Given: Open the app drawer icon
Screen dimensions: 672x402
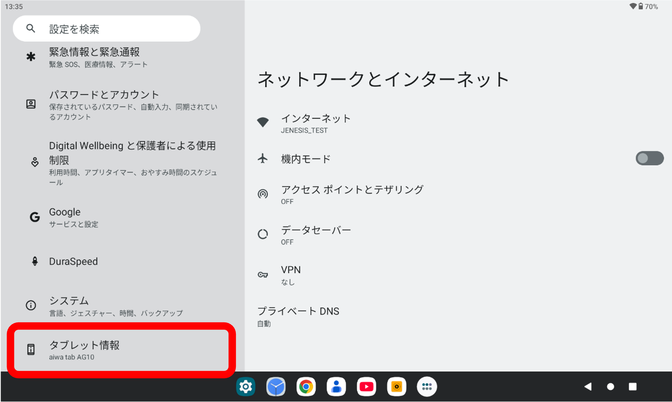Looking at the screenshot, I should pos(427,386).
